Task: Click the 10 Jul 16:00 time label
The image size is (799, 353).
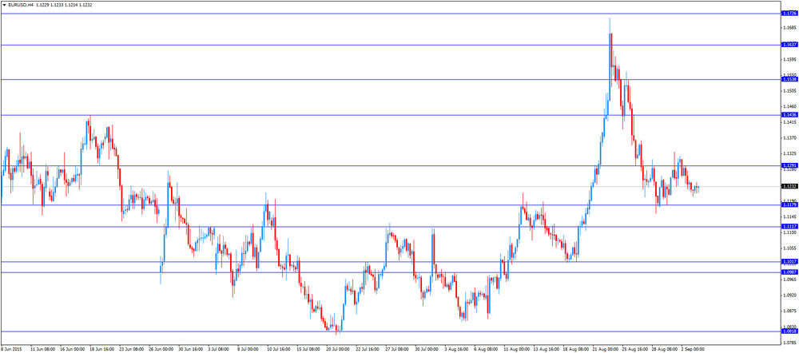Action: (279, 350)
